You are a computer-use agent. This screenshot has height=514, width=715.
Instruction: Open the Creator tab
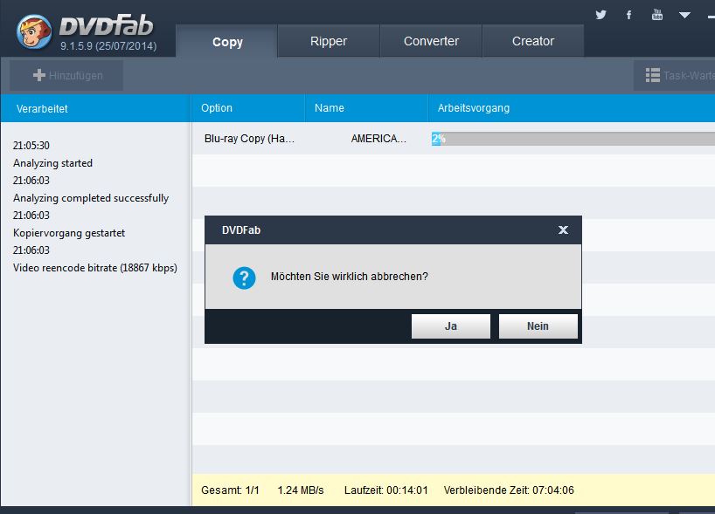tap(532, 41)
